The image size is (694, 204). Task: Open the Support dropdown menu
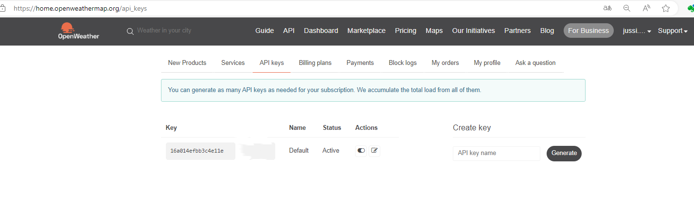point(673,31)
